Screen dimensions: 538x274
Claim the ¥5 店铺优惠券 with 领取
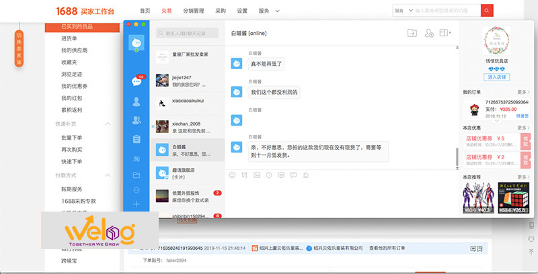click(x=526, y=141)
